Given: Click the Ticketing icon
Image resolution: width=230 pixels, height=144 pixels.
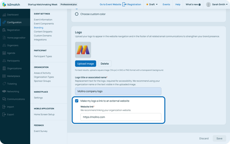Looking at the screenshot, I should point(4,84).
